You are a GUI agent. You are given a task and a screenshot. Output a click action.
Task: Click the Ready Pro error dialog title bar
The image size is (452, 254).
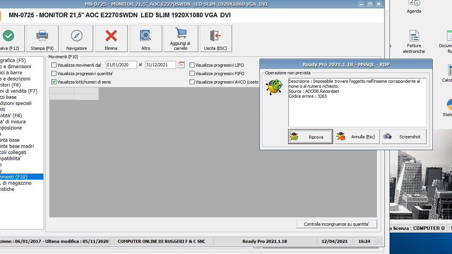[346, 64]
